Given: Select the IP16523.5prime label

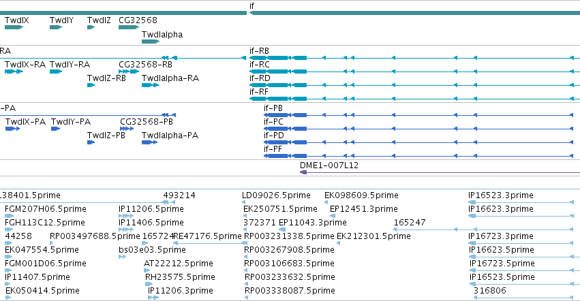Looking at the screenshot, I should [x=502, y=278].
